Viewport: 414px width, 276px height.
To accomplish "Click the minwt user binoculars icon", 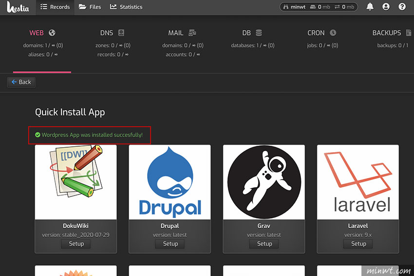I will (286, 7).
